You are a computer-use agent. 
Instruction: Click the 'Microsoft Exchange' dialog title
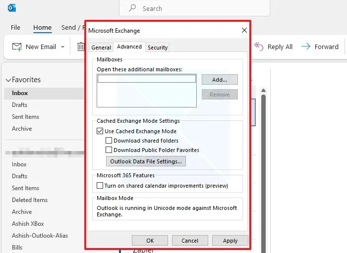click(114, 31)
